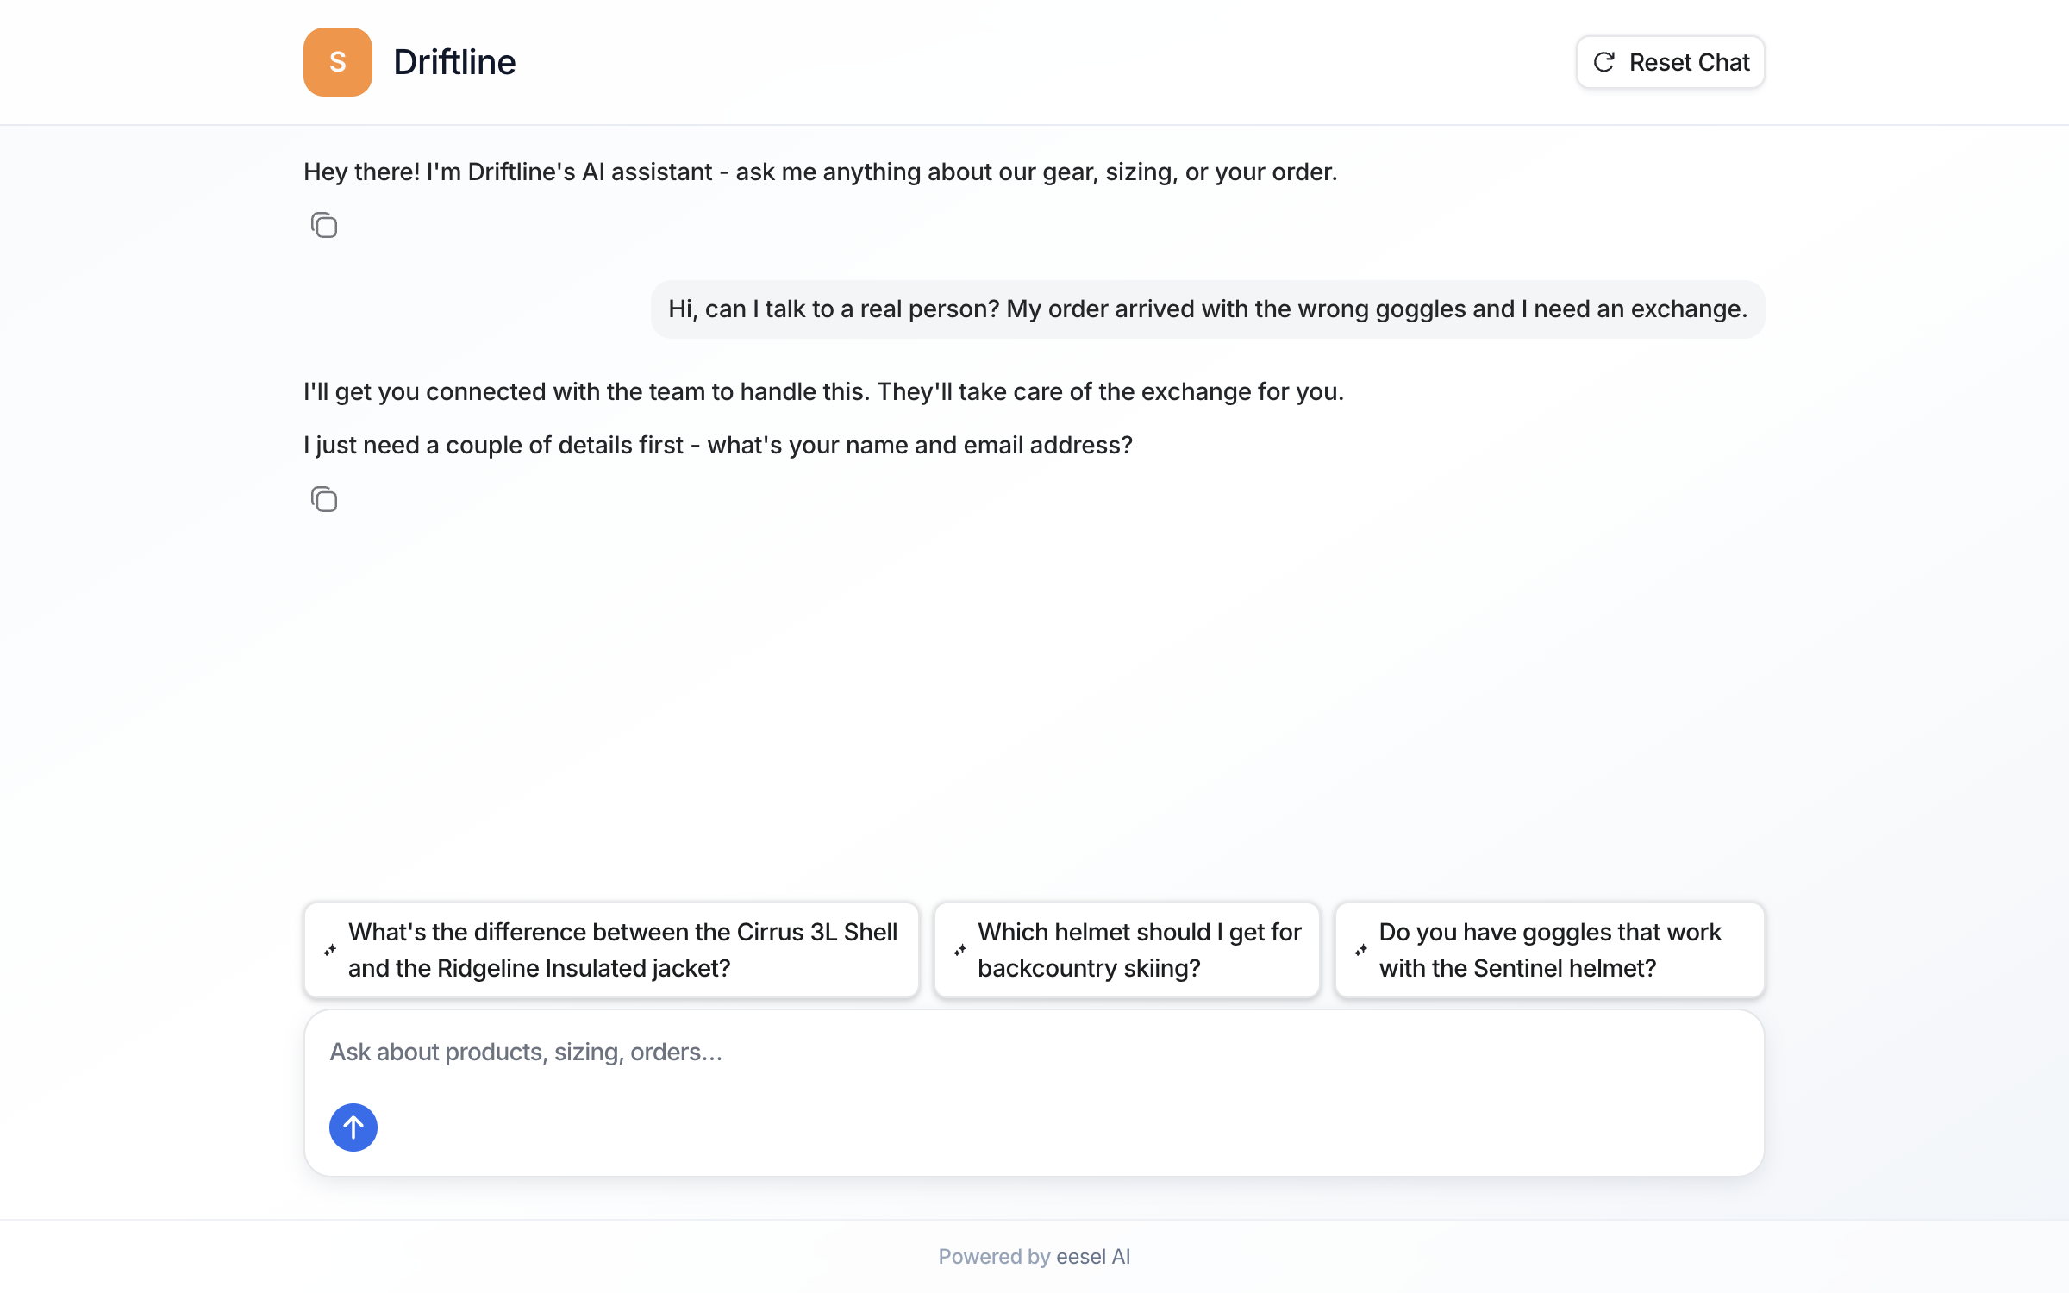This screenshot has width=2069, height=1293.
Task: Open the eesel AI link in footer
Action: 1092,1256
